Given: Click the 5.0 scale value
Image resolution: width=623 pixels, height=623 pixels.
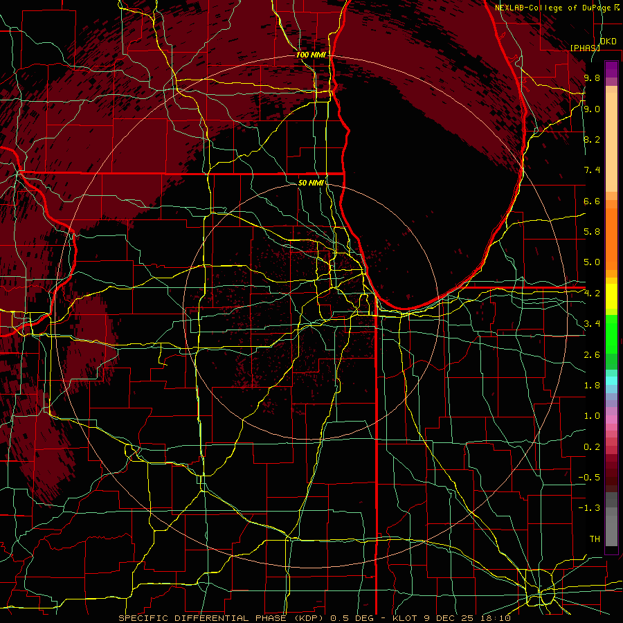Looking at the screenshot, I should (592, 262).
